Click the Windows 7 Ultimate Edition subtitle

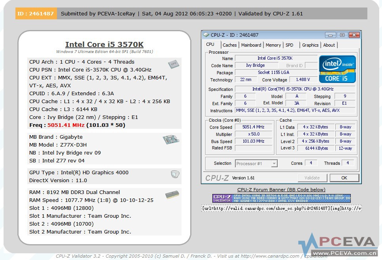pyautogui.click(x=104, y=52)
